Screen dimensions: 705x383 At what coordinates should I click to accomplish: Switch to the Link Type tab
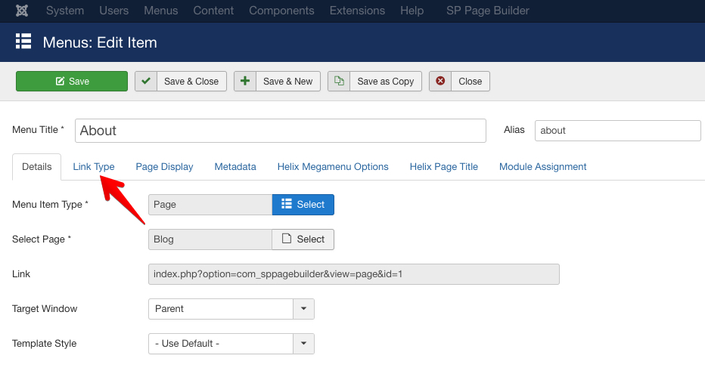click(x=94, y=167)
